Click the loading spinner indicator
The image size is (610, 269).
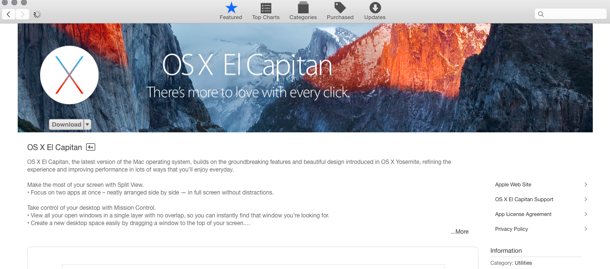pos(37,14)
